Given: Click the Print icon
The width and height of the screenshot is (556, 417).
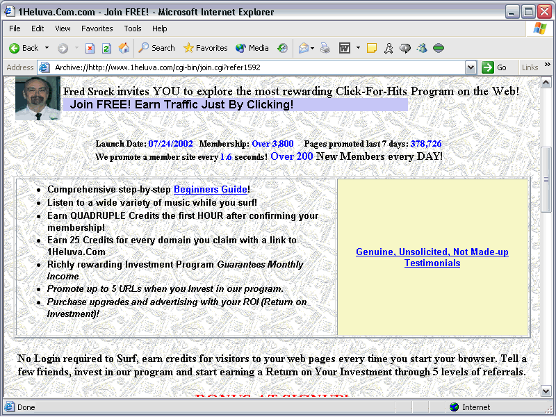Looking at the screenshot, I should [x=325, y=48].
